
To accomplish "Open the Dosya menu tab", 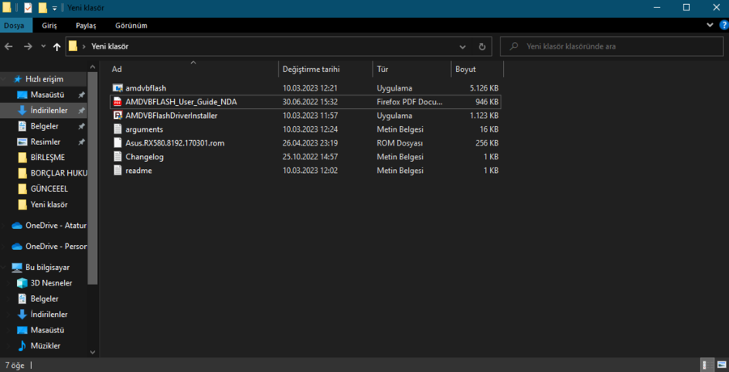I will (14, 25).
